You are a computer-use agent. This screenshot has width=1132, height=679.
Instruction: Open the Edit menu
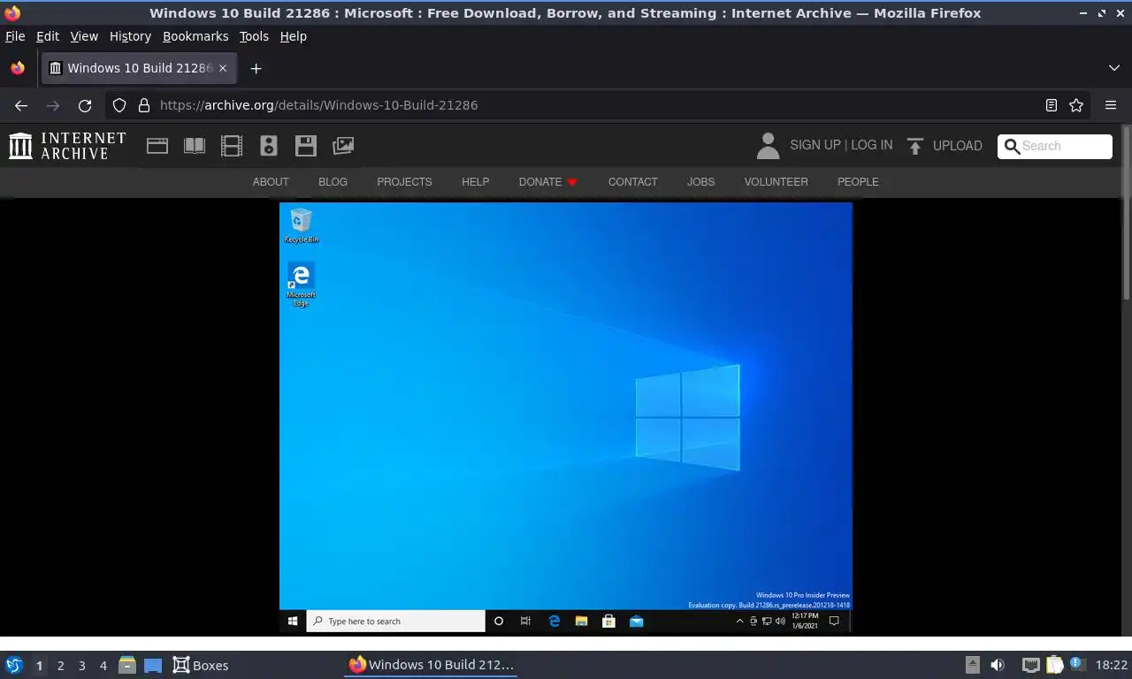click(x=48, y=36)
